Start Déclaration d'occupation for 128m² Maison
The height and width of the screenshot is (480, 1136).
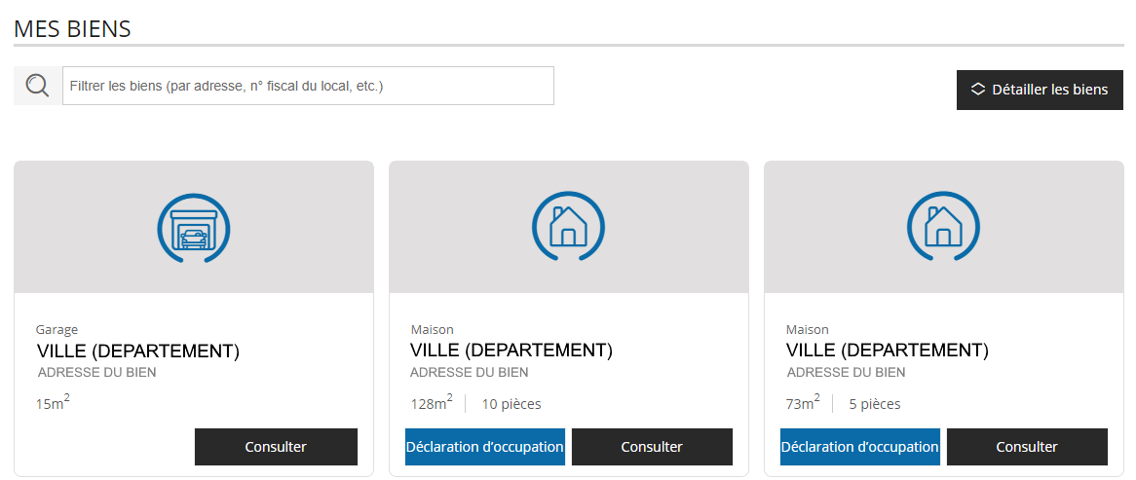click(484, 447)
